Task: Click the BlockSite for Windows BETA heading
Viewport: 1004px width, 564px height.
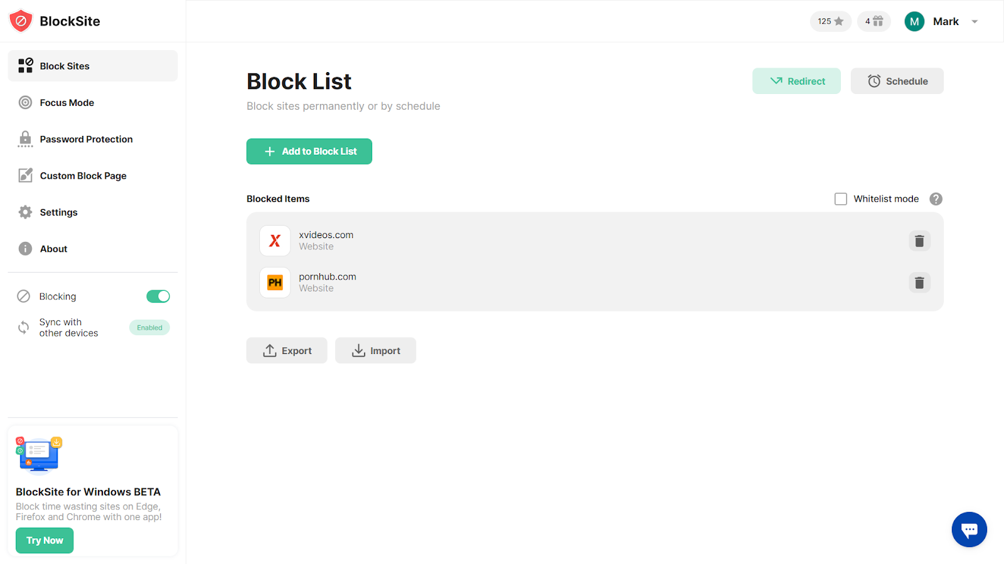Action: pos(88,492)
